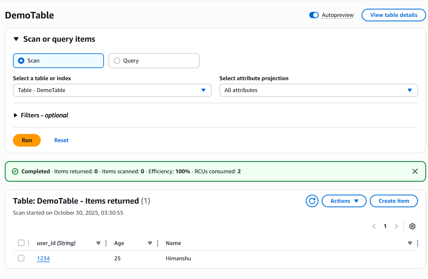Open the attribute projection dropdown
Viewport: 428px width, 279px height.
click(x=318, y=90)
